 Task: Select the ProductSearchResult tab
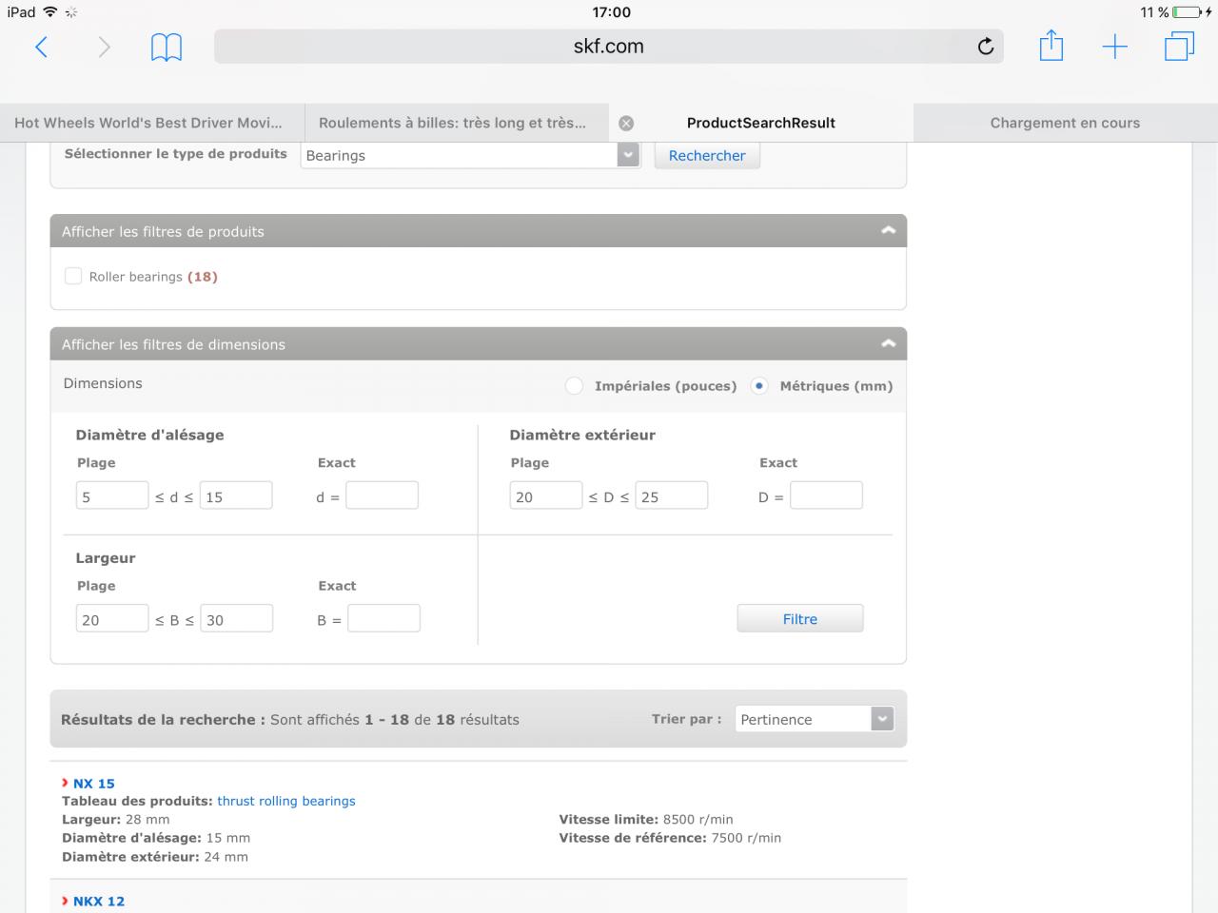click(761, 123)
